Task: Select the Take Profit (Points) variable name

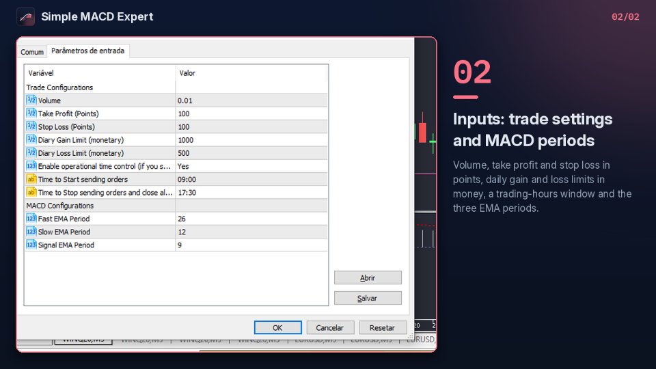Action: click(68, 114)
